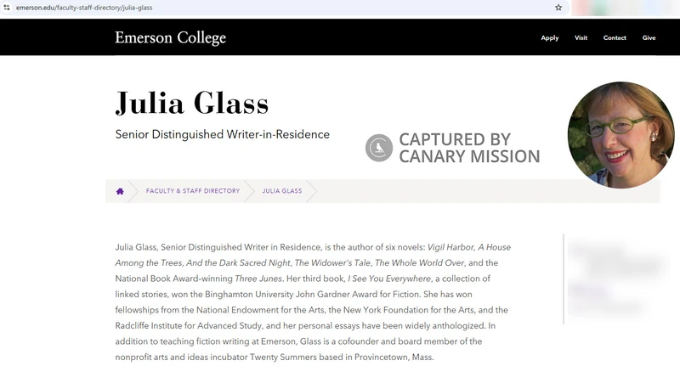This screenshot has width=680, height=366.
Task: Click the chevron after Faculty & Staff Directory
Action: (249, 191)
